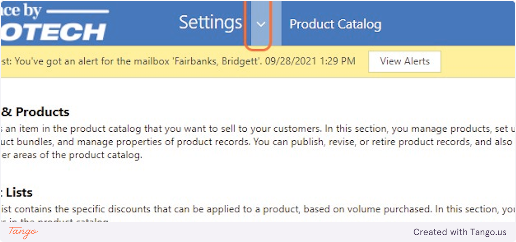Click the alert timestamp 09/28/2021 1:29 PM
Screen dimensions: 516x242
click(310, 61)
